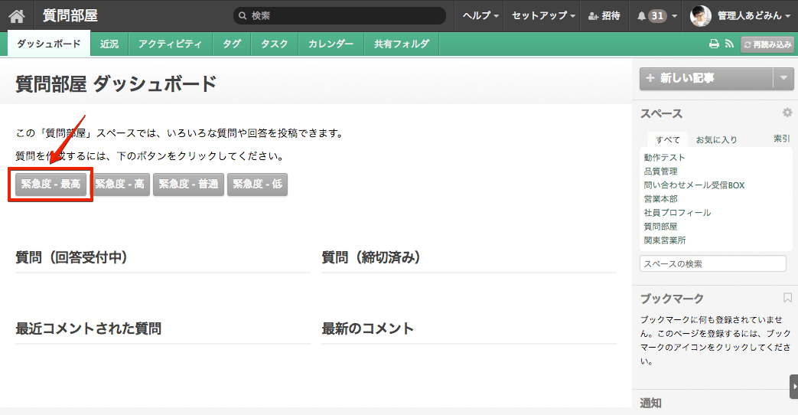The width and height of the screenshot is (798, 415).
Task: Click the 質問部屋 ダッシュボード page title
Action: [116, 83]
